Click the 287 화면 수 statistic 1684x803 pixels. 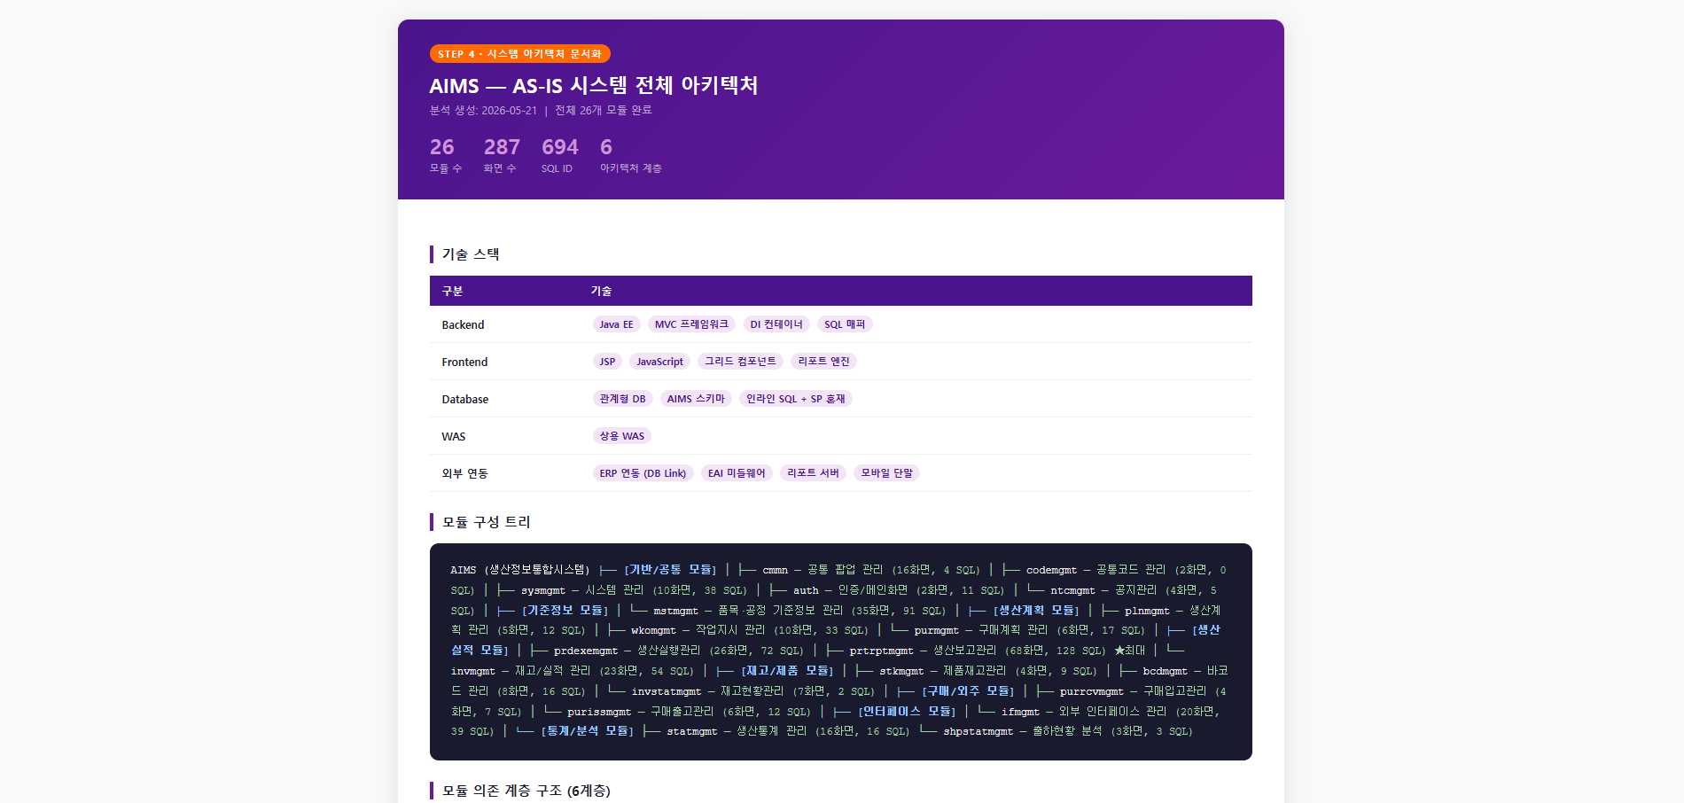point(502,154)
